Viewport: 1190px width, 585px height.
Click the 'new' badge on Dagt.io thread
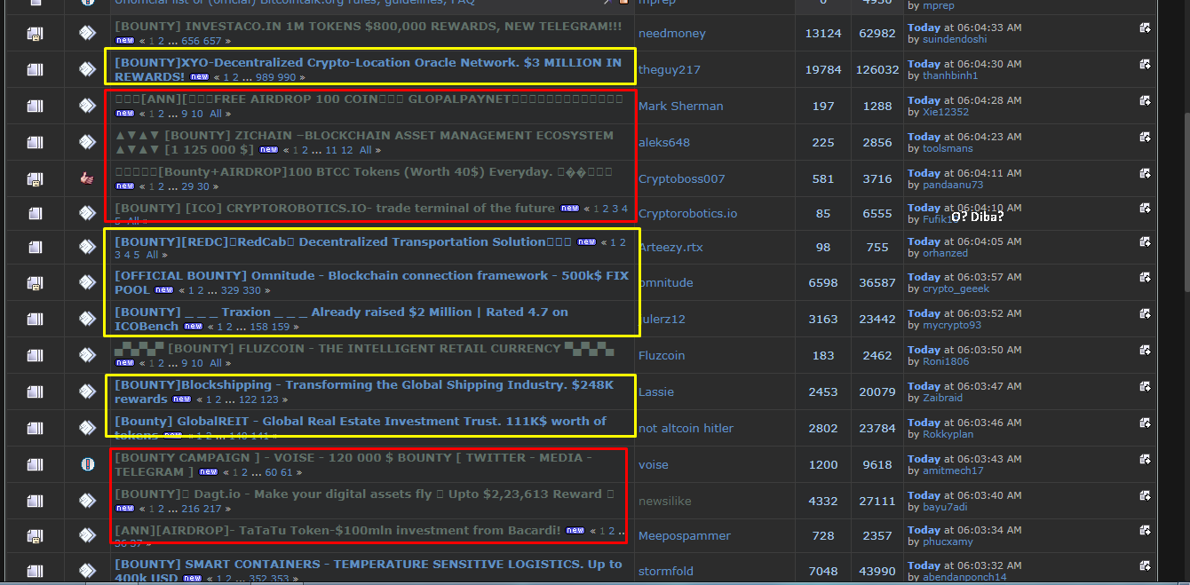125,509
